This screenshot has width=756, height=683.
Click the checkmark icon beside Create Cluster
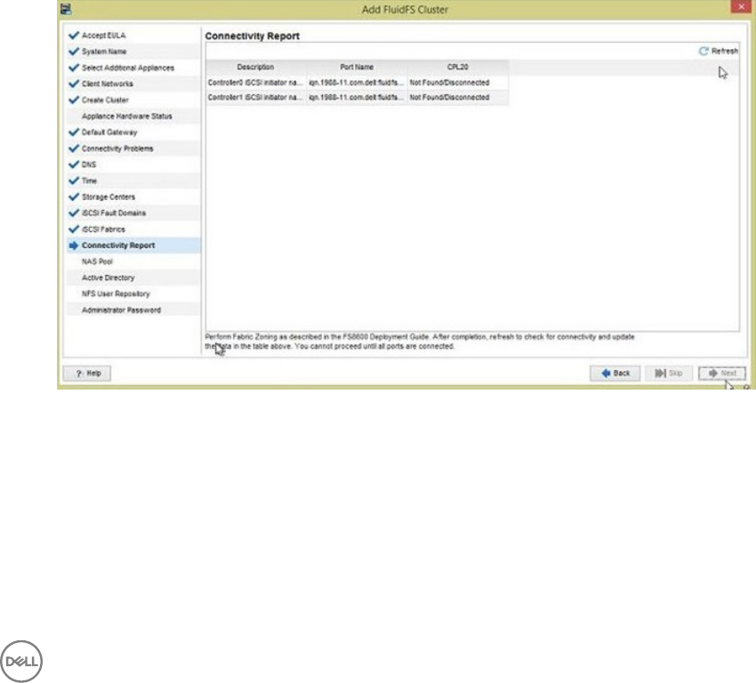(74, 100)
